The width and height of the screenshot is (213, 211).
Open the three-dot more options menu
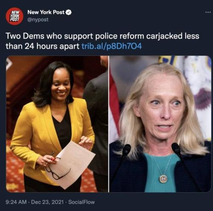[208, 12]
